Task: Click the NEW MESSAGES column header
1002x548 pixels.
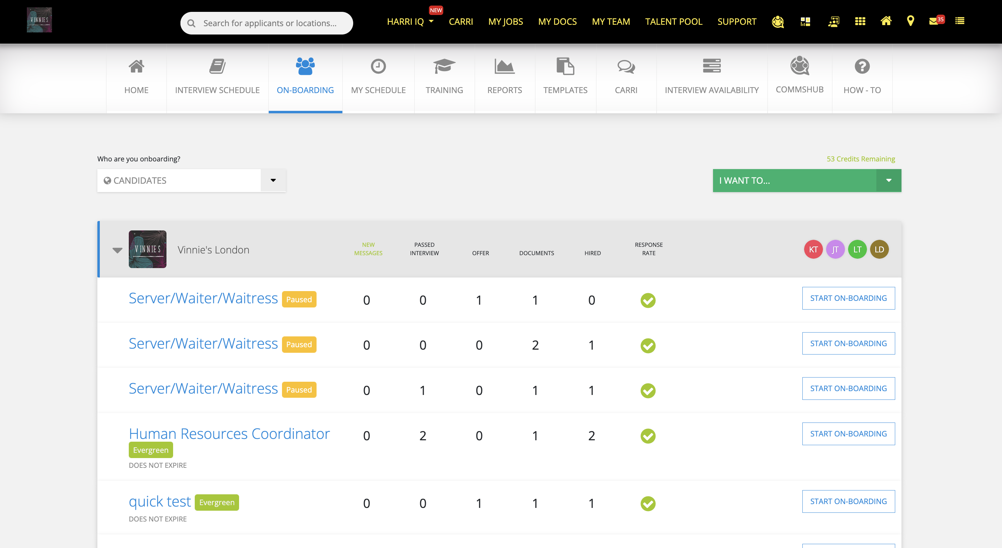Action: click(368, 249)
